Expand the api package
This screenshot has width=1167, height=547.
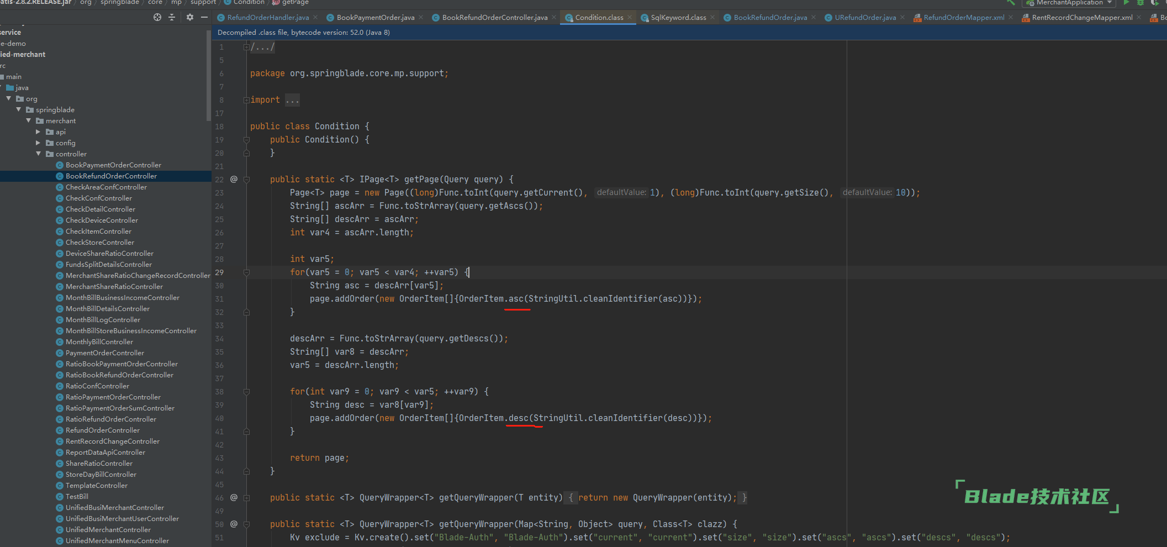pos(38,132)
